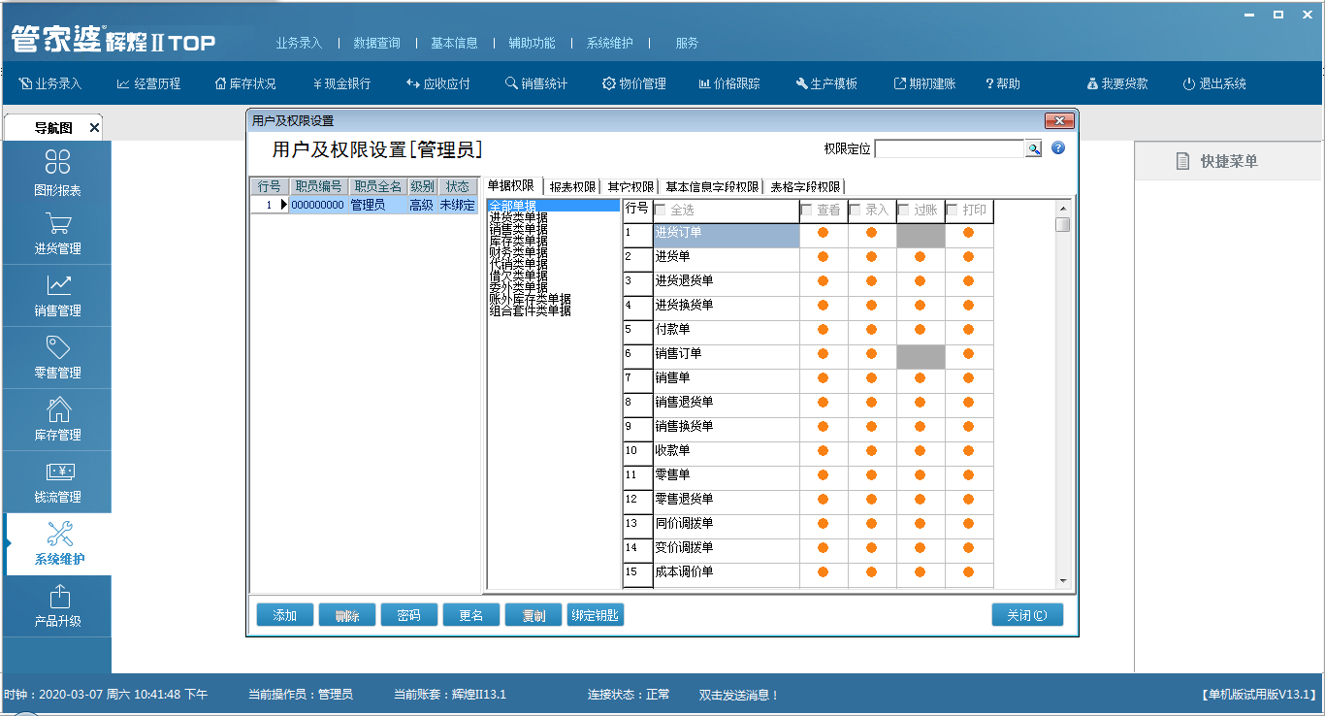Open the 基本信息 menu in top bar

click(454, 43)
